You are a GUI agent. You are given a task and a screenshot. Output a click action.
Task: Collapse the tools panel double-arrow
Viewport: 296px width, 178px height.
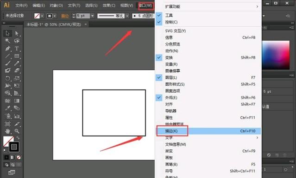(4, 23)
